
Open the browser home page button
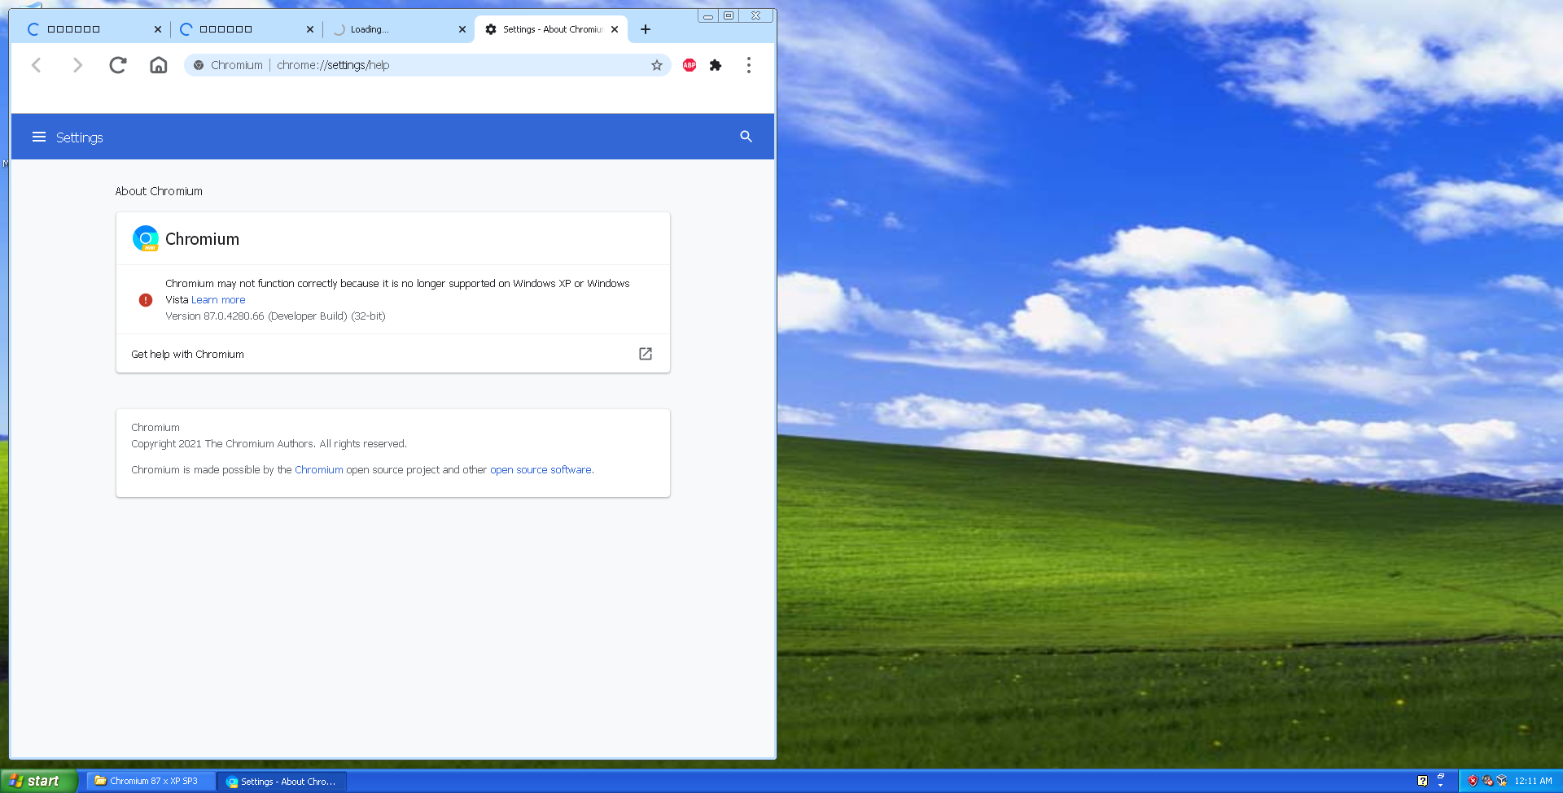point(159,65)
